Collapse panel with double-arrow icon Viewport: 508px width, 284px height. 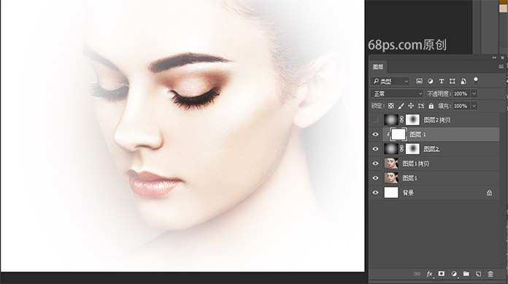[x=494, y=58]
